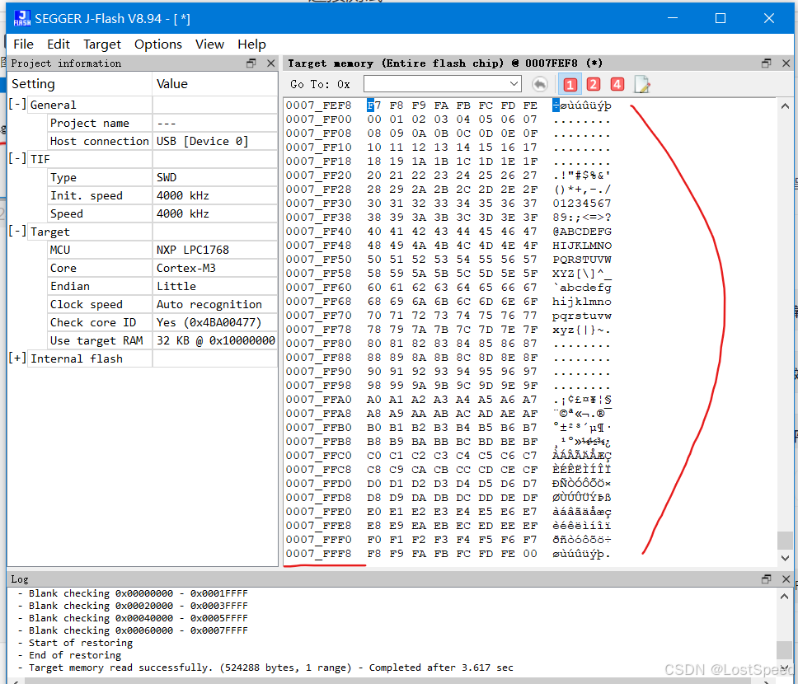
Task: Click memory address 0007_FFF8
Action: tap(318, 553)
